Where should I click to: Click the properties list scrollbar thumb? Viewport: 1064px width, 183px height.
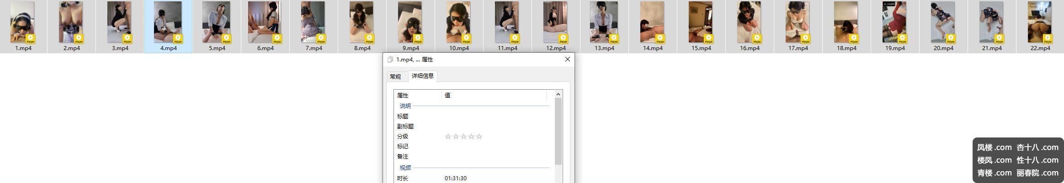pos(558,131)
